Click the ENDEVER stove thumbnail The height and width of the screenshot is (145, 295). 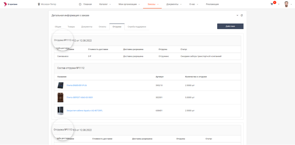coord(60,85)
